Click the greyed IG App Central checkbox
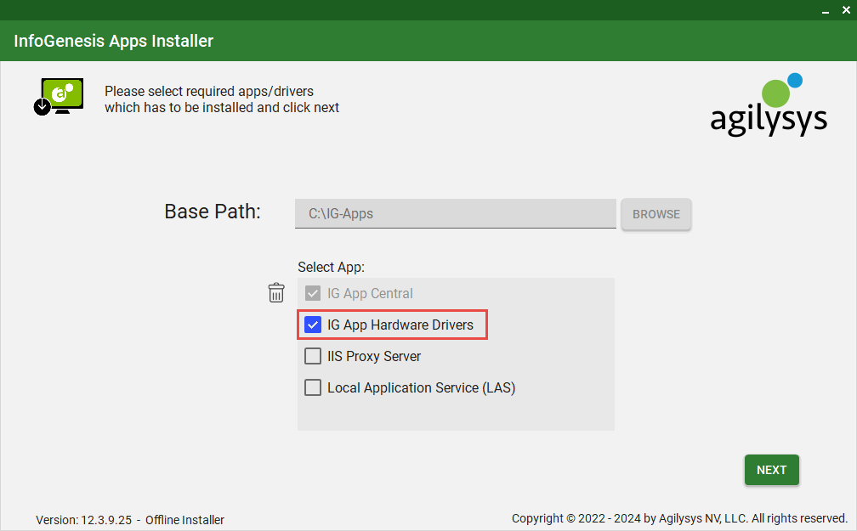Viewport: 857px width, 531px height. (313, 293)
